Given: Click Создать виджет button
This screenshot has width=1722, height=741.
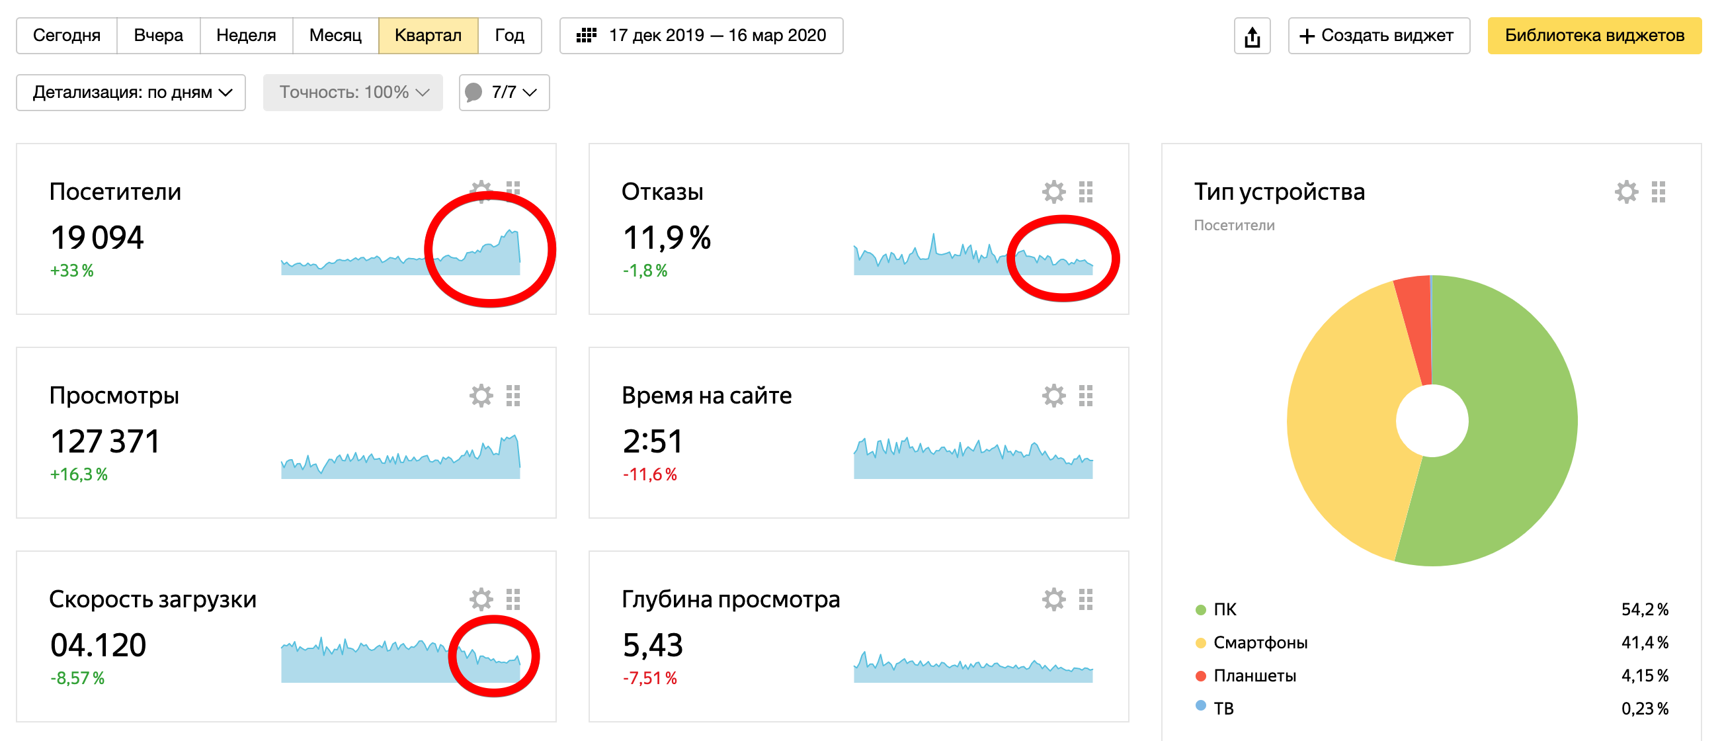Looking at the screenshot, I should tap(1378, 36).
